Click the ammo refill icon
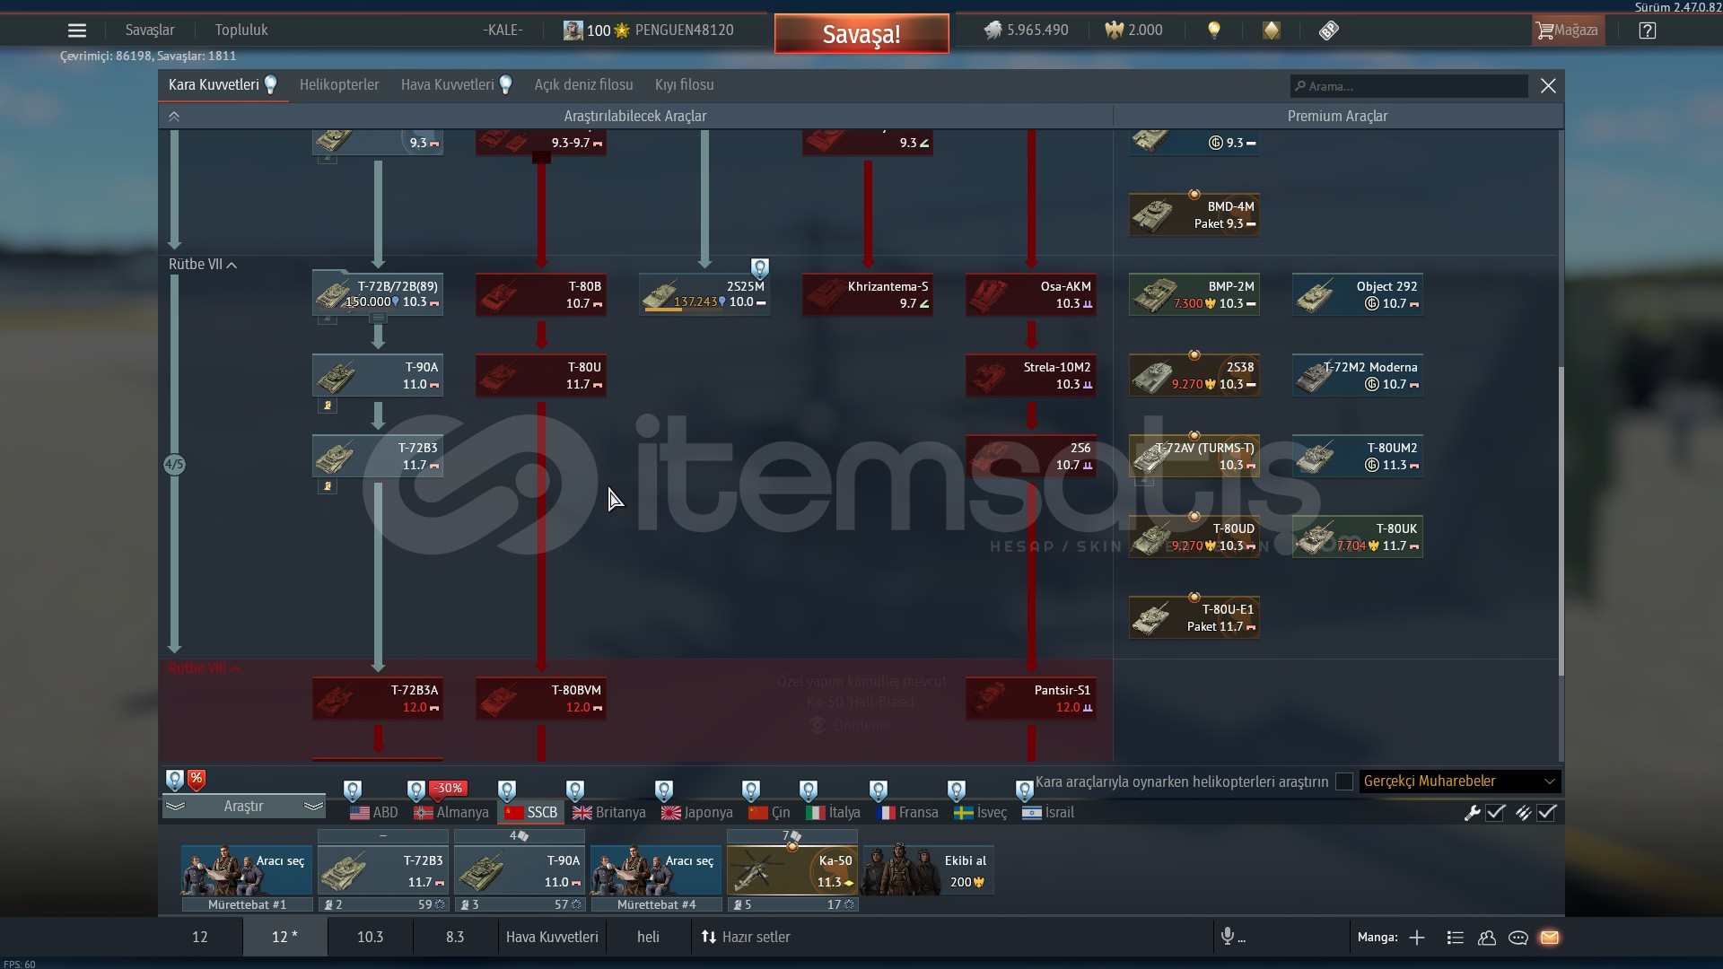Screen dimensions: 1723x969 pyautogui.click(x=1523, y=813)
